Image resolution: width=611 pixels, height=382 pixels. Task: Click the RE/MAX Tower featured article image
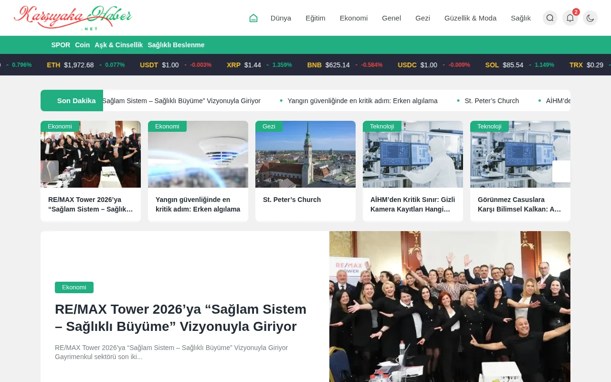point(450,307)
